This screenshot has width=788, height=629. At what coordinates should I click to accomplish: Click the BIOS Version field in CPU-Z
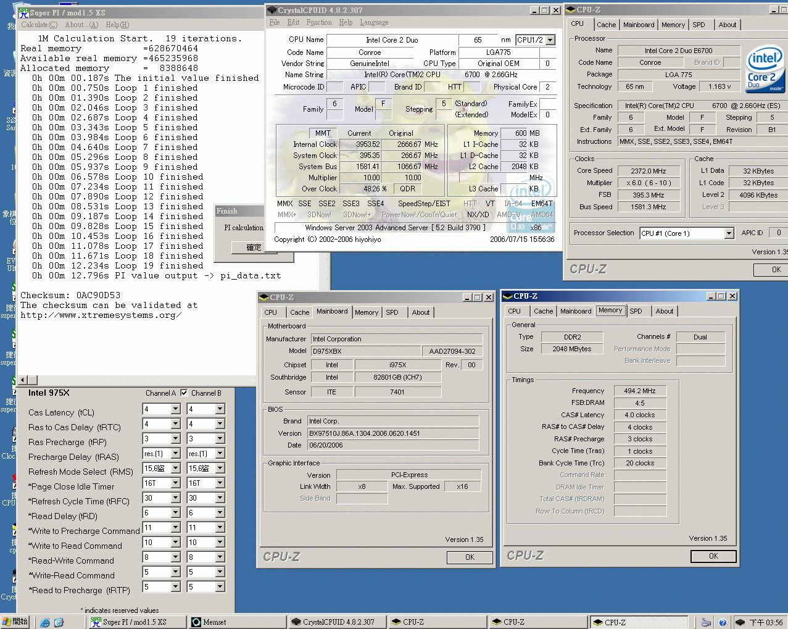393,433
